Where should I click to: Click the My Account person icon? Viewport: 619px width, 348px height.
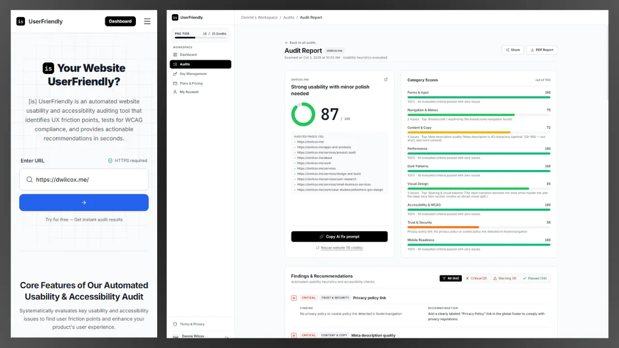[175, 92]
